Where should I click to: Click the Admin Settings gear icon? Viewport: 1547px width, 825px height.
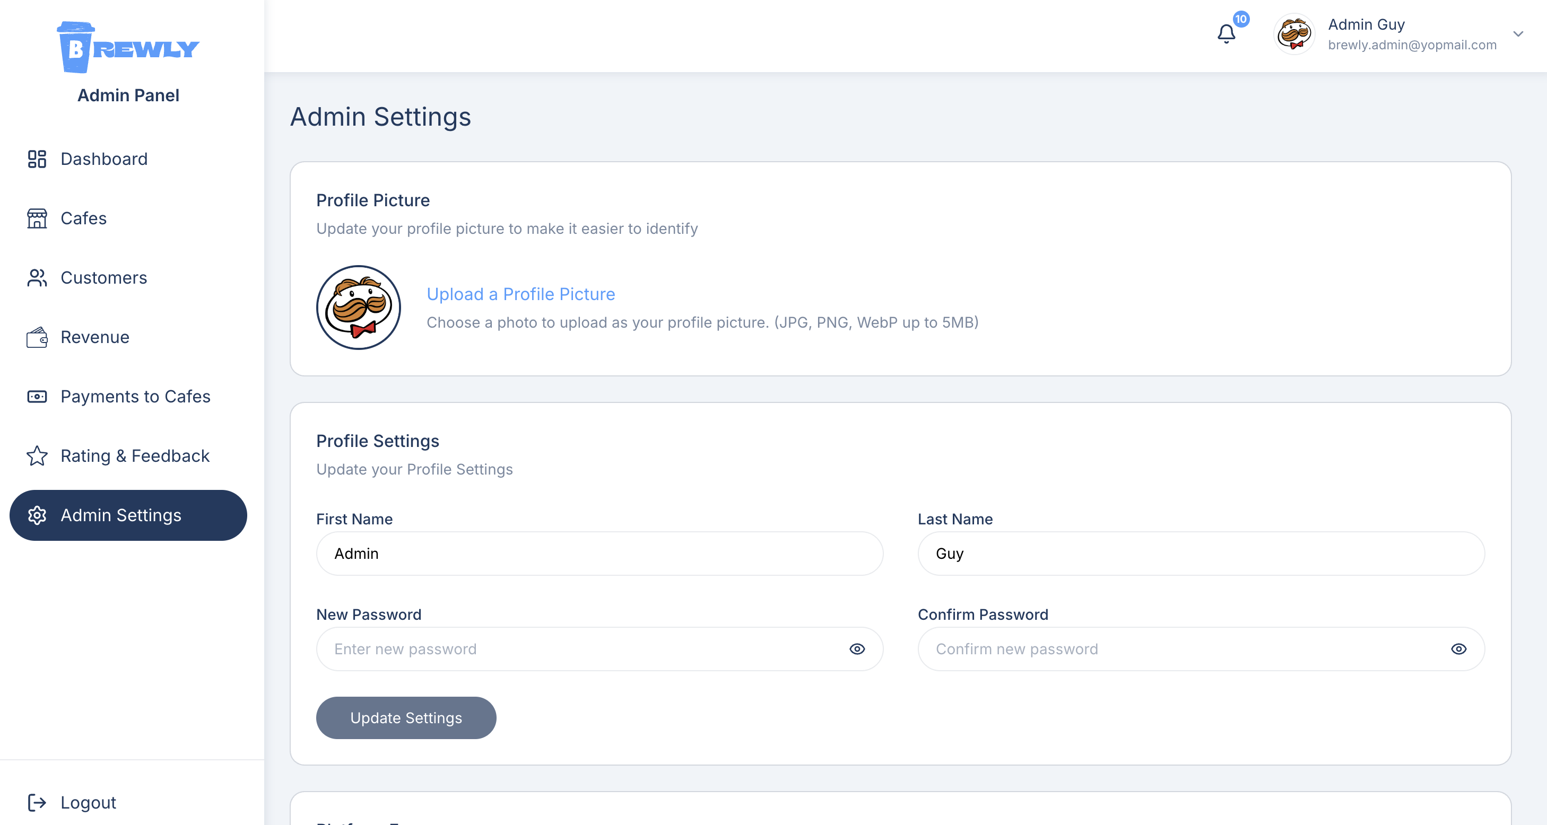pyautogui.click(x=37, y=515)
